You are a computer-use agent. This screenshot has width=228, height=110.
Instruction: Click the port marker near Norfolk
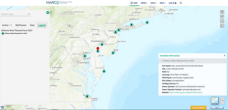tap(87, 96)
